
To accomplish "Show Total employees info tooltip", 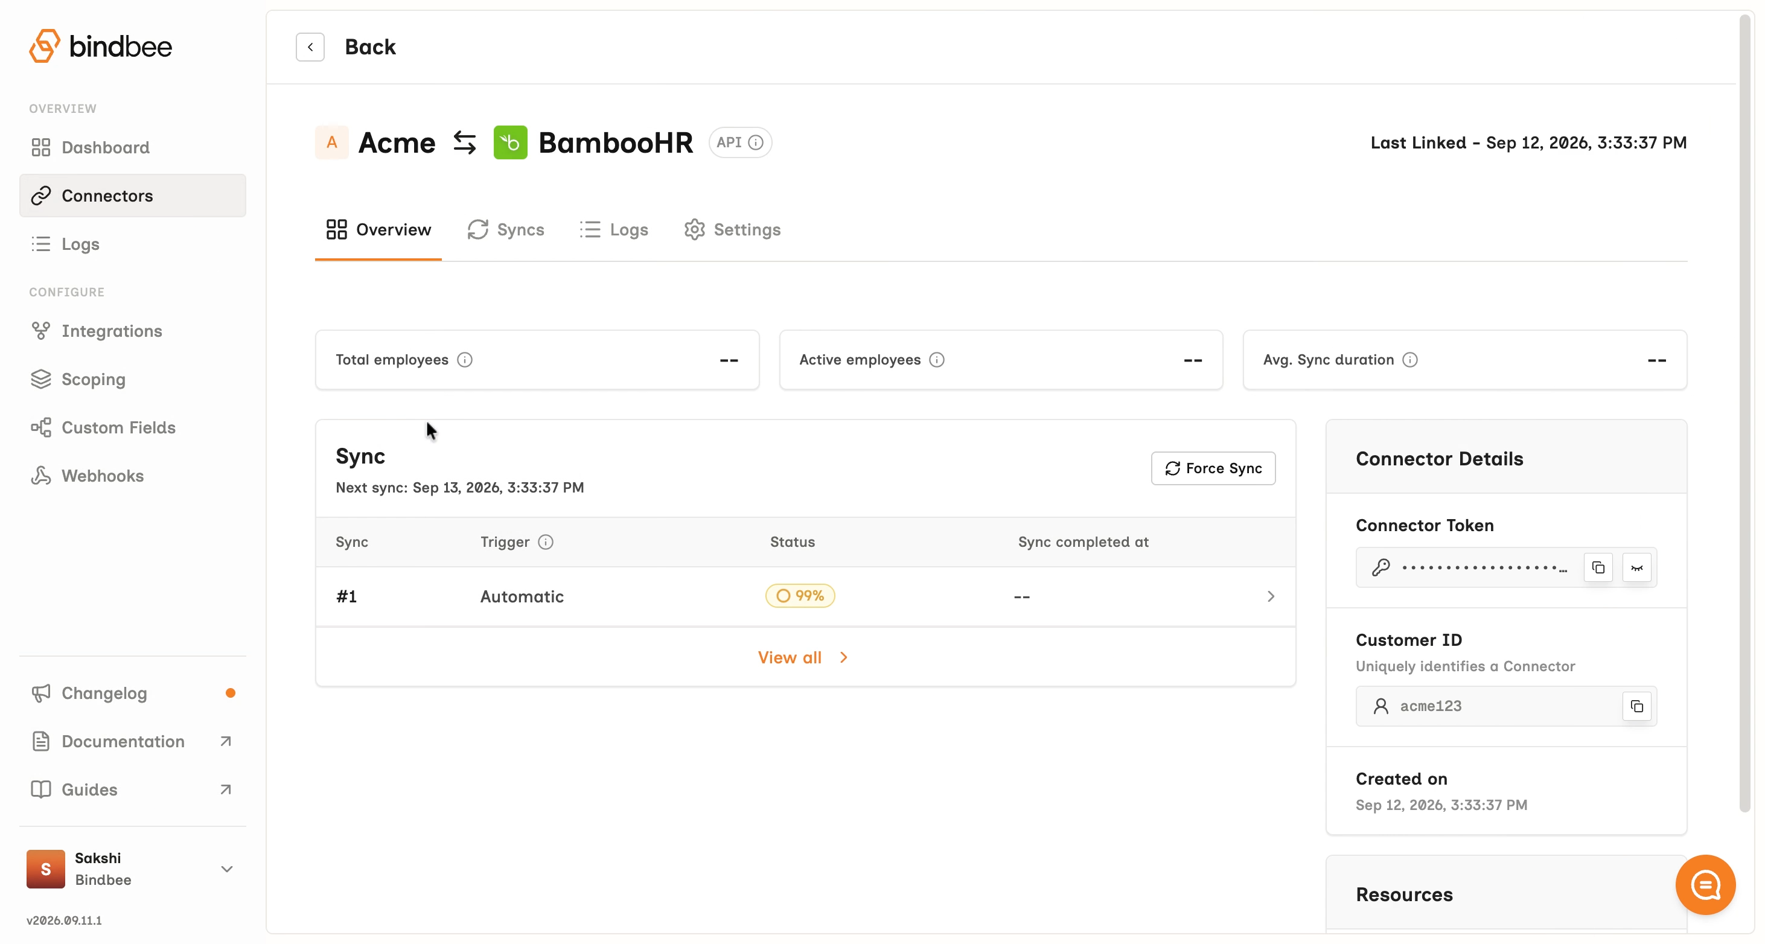I will click(465, 360).
